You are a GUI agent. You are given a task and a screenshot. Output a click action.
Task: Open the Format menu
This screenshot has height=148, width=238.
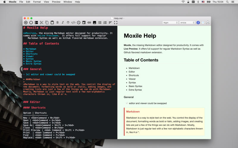click(x=37, y=2)
